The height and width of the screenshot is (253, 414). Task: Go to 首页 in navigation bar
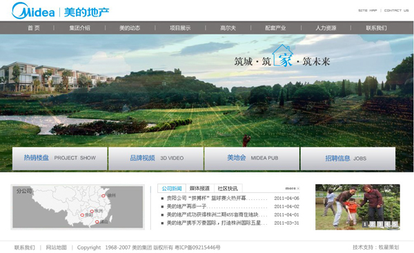click(34, 28)
